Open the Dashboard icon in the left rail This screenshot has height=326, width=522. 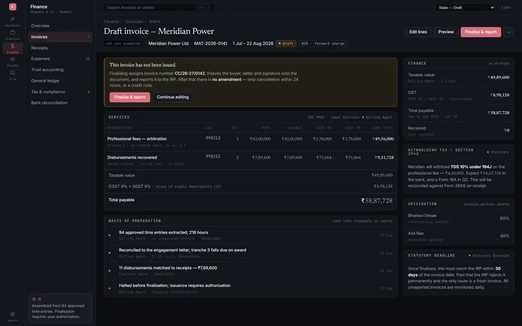click(x=13, y=21)
